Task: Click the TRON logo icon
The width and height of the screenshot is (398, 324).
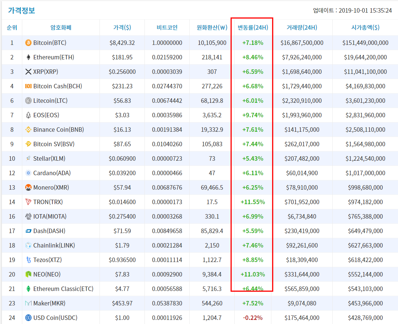Action: 28,202
